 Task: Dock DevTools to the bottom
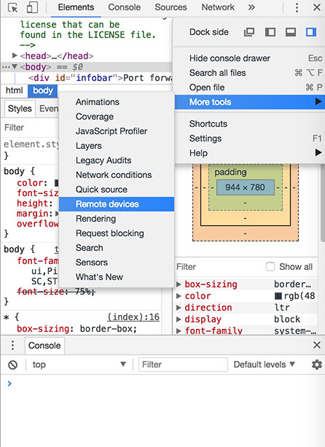pyautogui.click(x=291, y=32)
